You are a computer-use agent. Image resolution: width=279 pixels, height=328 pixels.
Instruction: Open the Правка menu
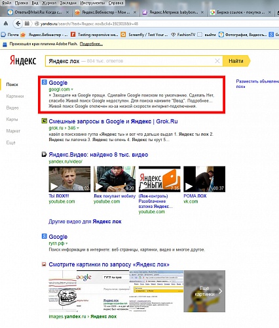pyautogui.click(x=21, y=3)
